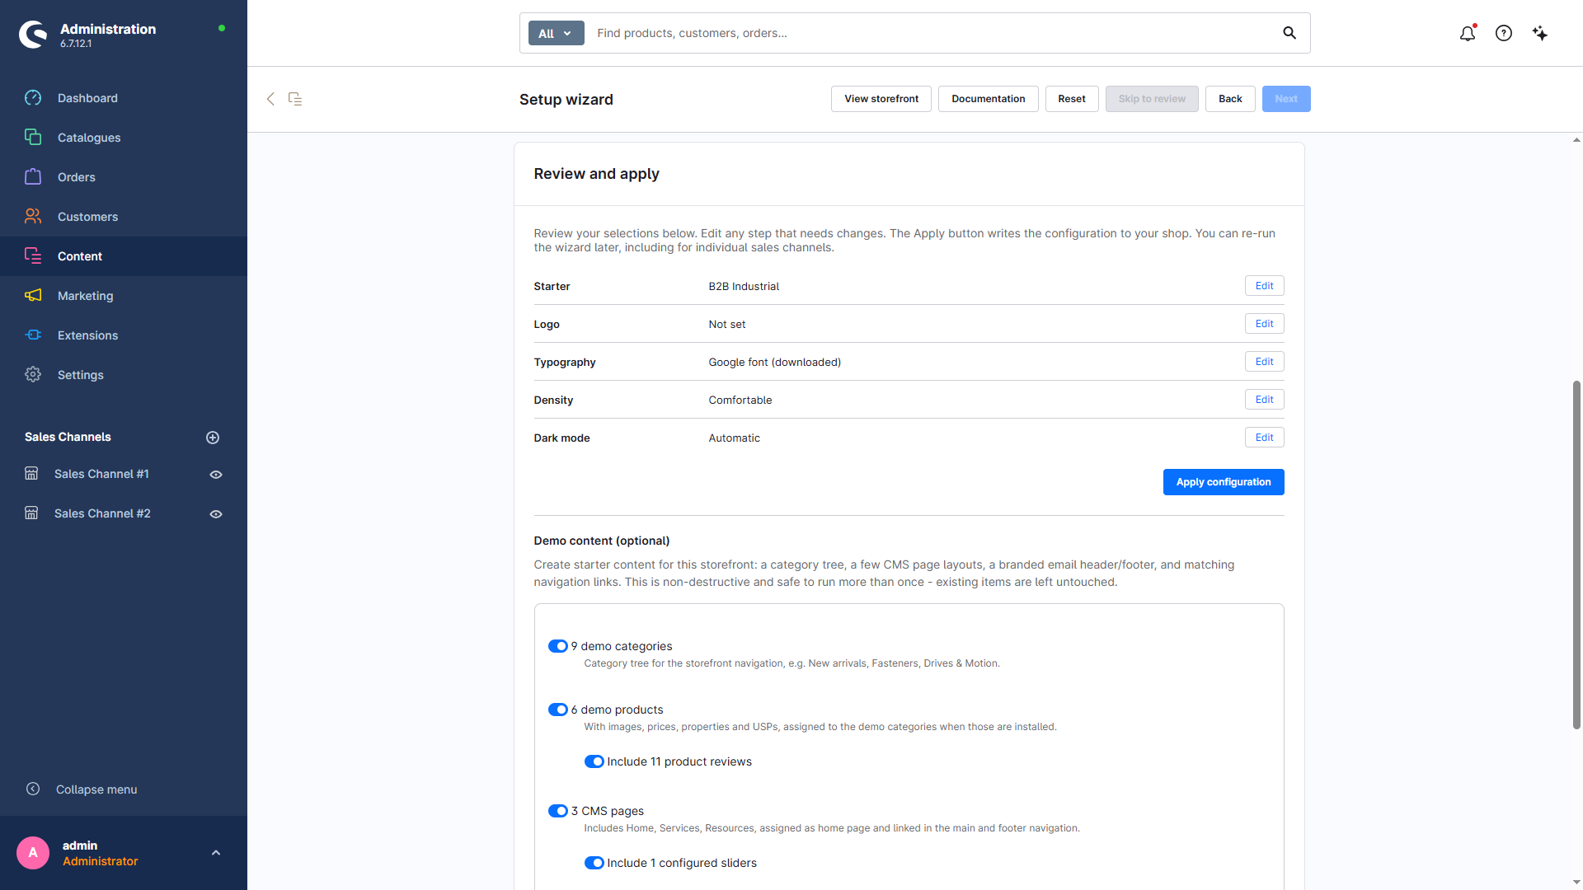Open the Orders menu item
Image resolution: width=1583 pixels, height=890 pixels.
(x=124, y=177)
